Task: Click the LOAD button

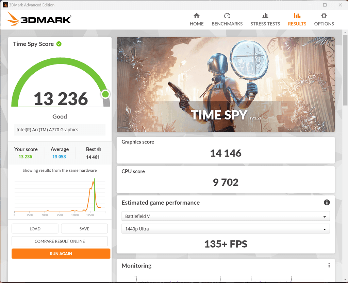Action: [x=35, y=229]
